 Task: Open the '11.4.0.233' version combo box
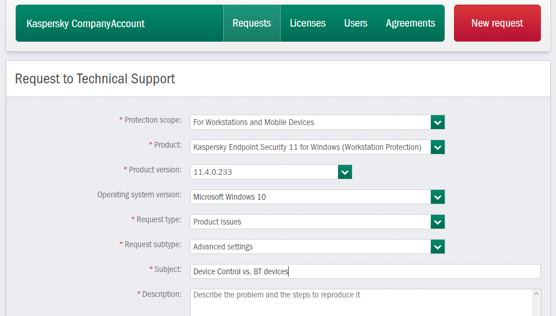click(264, 172)
